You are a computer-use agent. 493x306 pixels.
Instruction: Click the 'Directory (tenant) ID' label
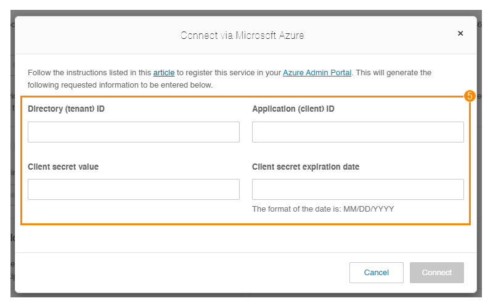(66, 109)
